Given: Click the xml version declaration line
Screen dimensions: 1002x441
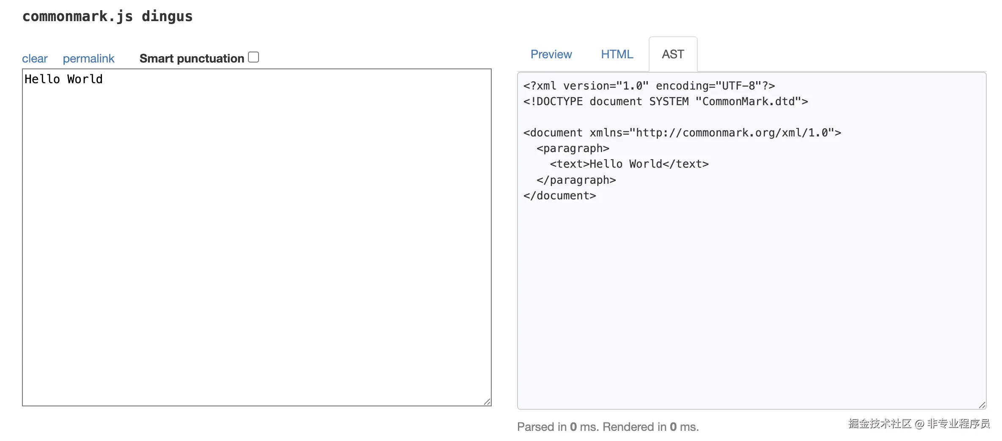Looking at the screenshot, I should point(649,86).
